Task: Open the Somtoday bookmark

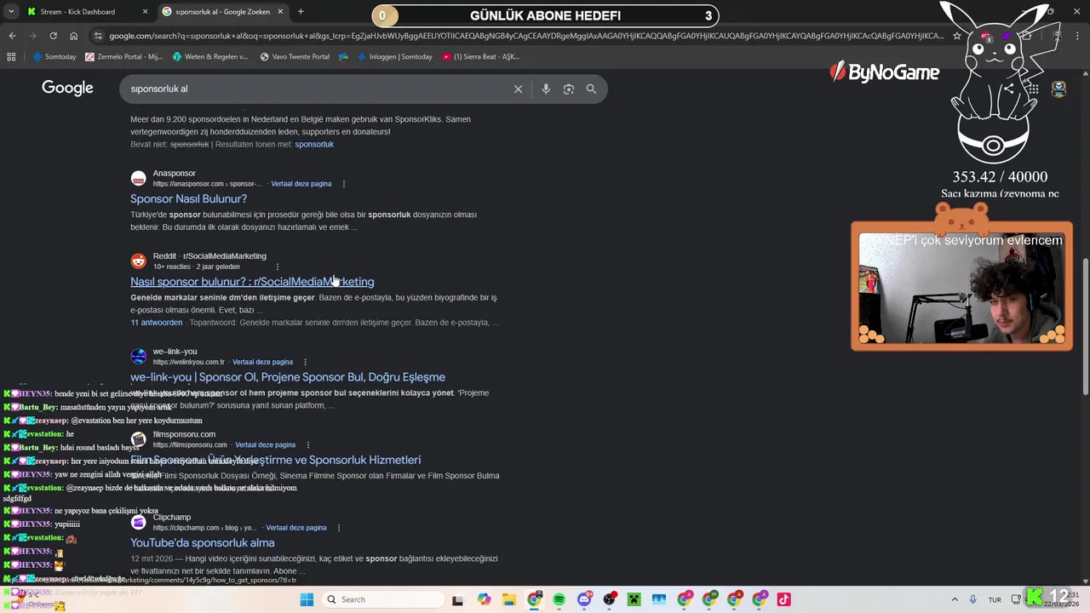Action: 54,57
